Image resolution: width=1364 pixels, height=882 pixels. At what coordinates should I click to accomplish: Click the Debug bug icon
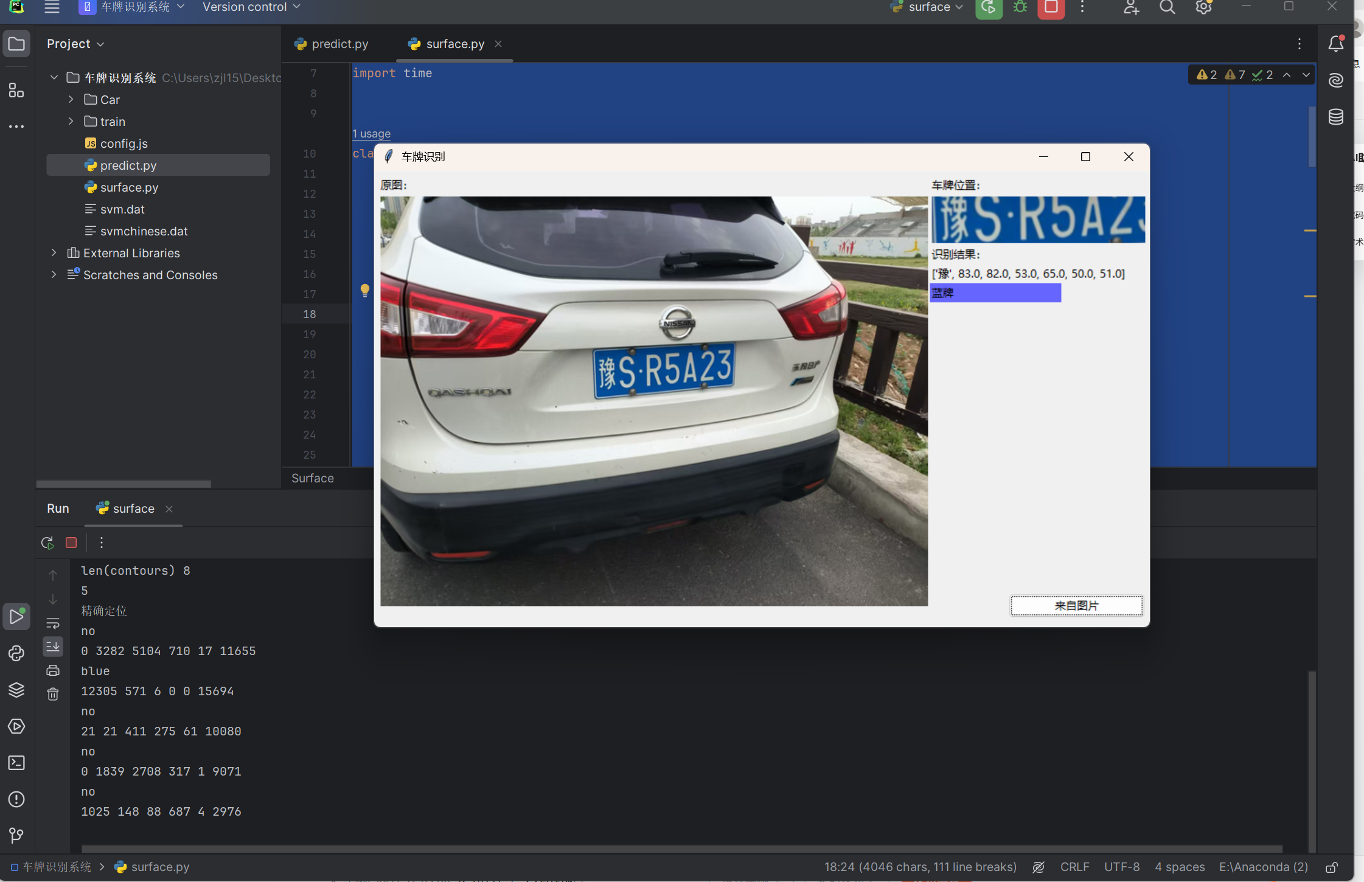pos(1020,8)
